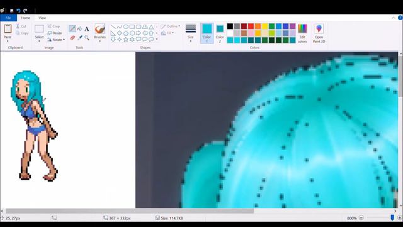Select the Eraser tool
This screenshot has width=403, height=227.
click(x=72, y=38)
